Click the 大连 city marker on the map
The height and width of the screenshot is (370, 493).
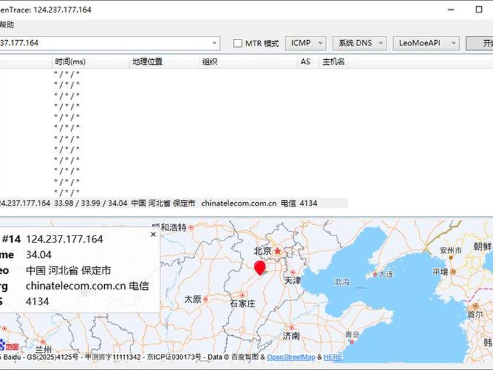pyautogui.click(x=375, y=274)
